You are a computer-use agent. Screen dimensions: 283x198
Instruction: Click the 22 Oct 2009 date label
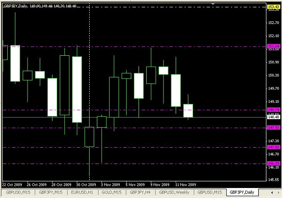[x=12, y=184]
